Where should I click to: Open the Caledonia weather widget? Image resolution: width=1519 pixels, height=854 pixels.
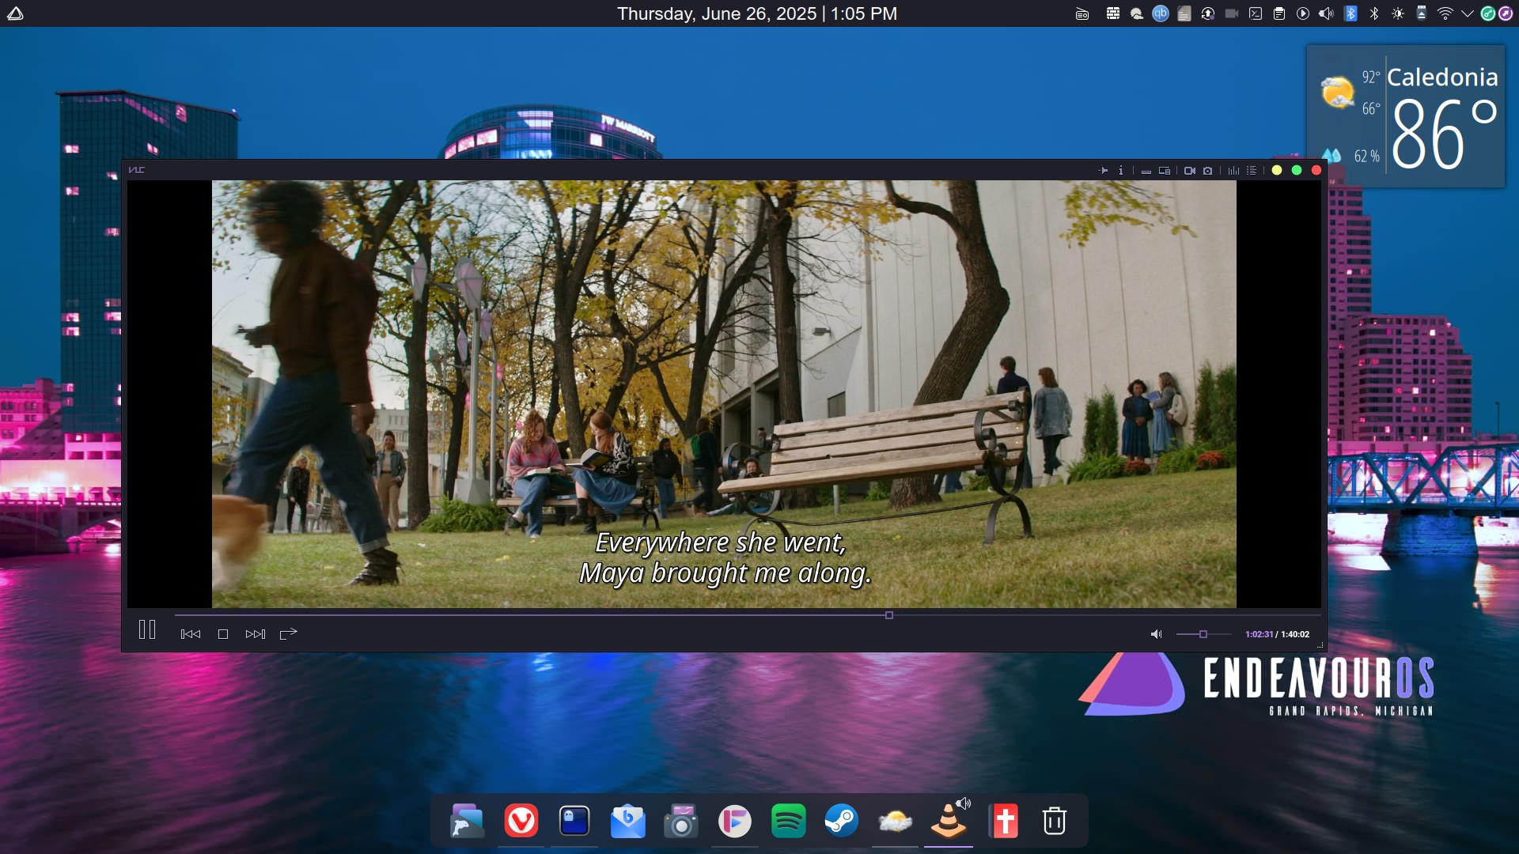coord(1405,116)
